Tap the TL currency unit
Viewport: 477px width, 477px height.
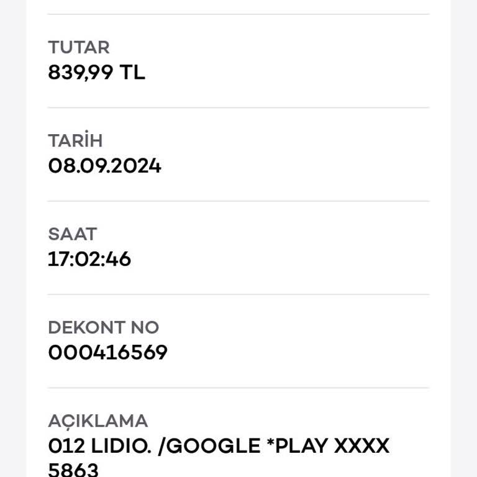(132, 73)
